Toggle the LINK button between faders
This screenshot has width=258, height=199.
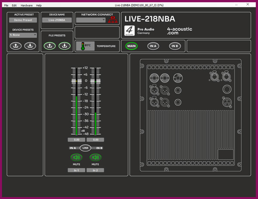85,148
